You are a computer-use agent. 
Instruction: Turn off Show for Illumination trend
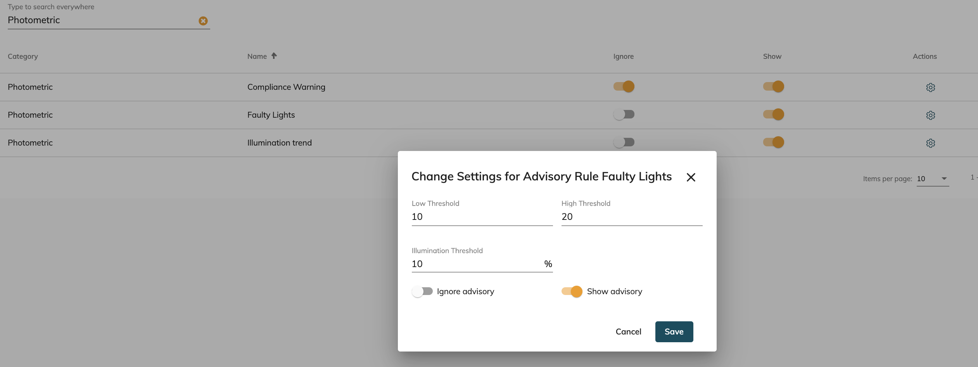(773, 142)
